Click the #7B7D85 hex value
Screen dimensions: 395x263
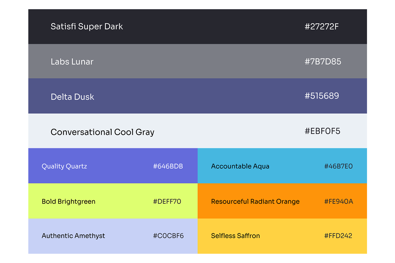click(x=323, y=61)
